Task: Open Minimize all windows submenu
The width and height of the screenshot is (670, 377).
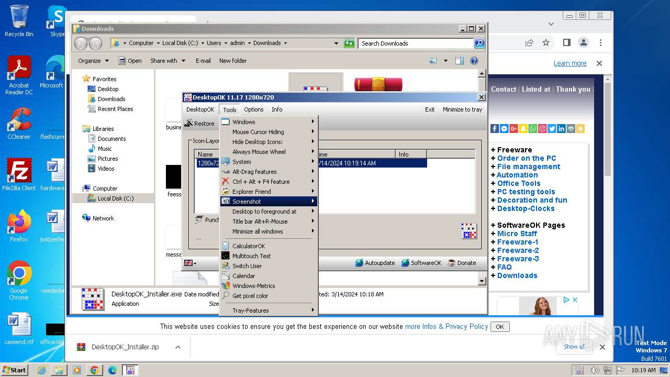Action: pos(269,231)
